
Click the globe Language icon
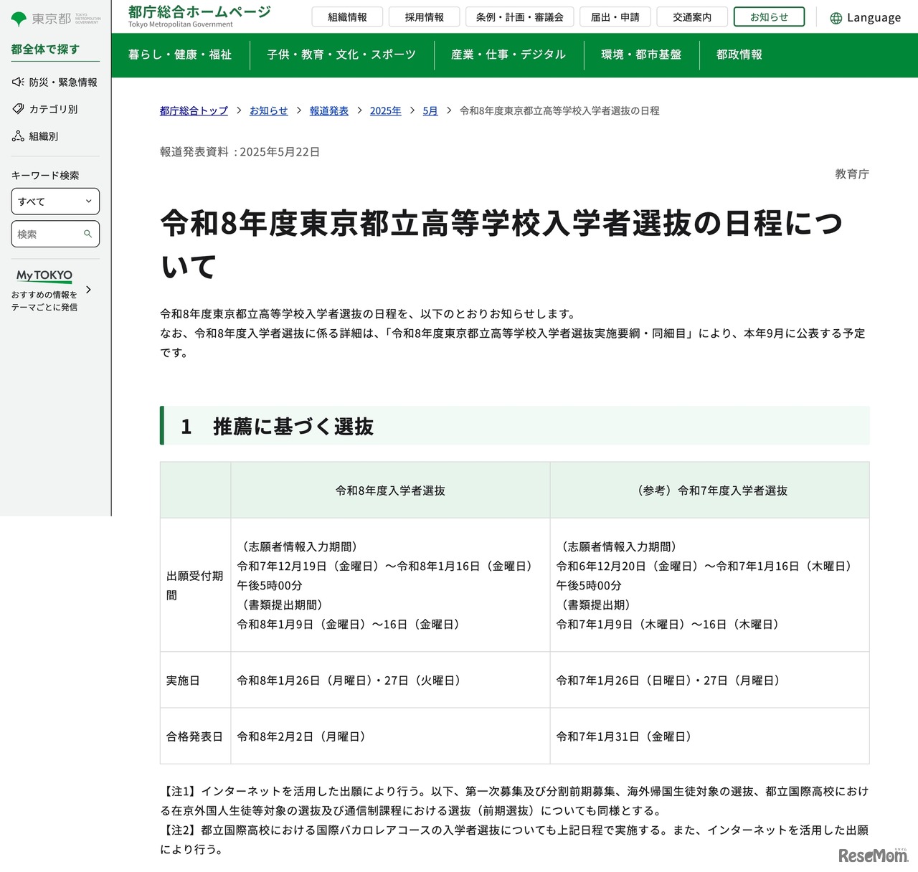(836, 18)
